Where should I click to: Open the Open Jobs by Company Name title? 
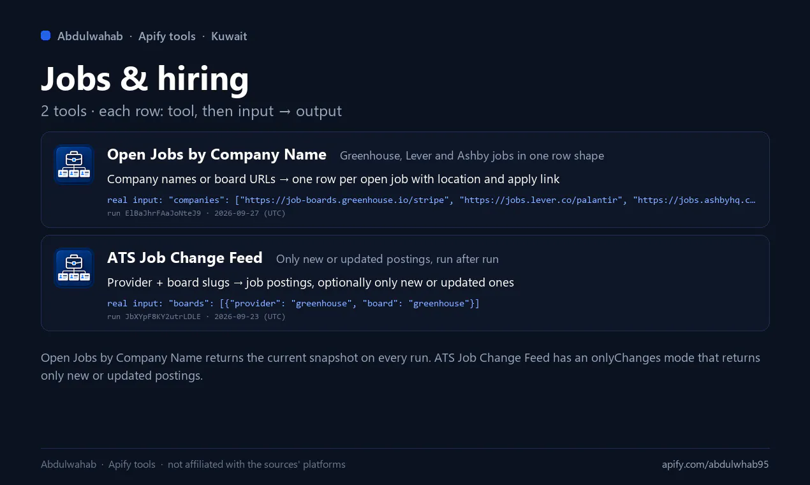pos(217,154)
